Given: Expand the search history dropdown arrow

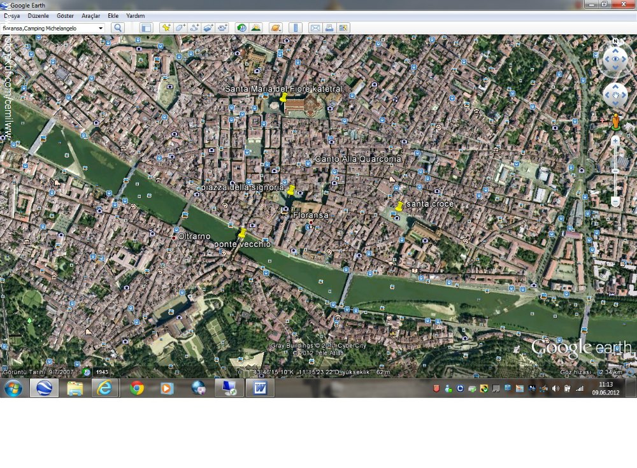Looking at the screenshot, I should [x=101, y=28].
